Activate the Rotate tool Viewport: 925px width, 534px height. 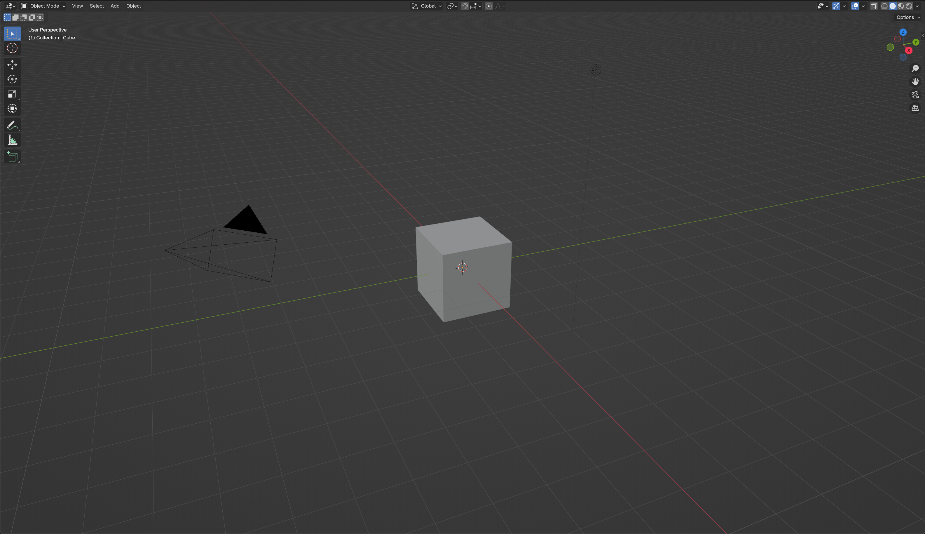coord(12,79)
